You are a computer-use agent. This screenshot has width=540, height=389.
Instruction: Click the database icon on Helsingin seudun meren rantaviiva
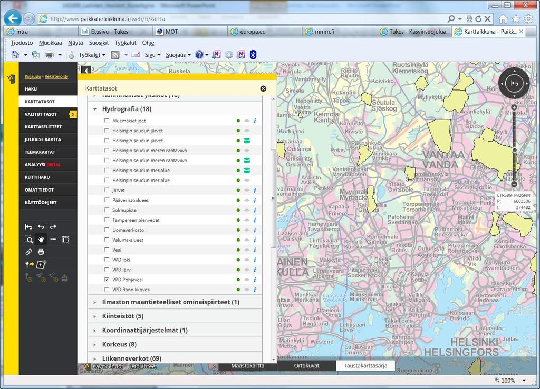247,160
